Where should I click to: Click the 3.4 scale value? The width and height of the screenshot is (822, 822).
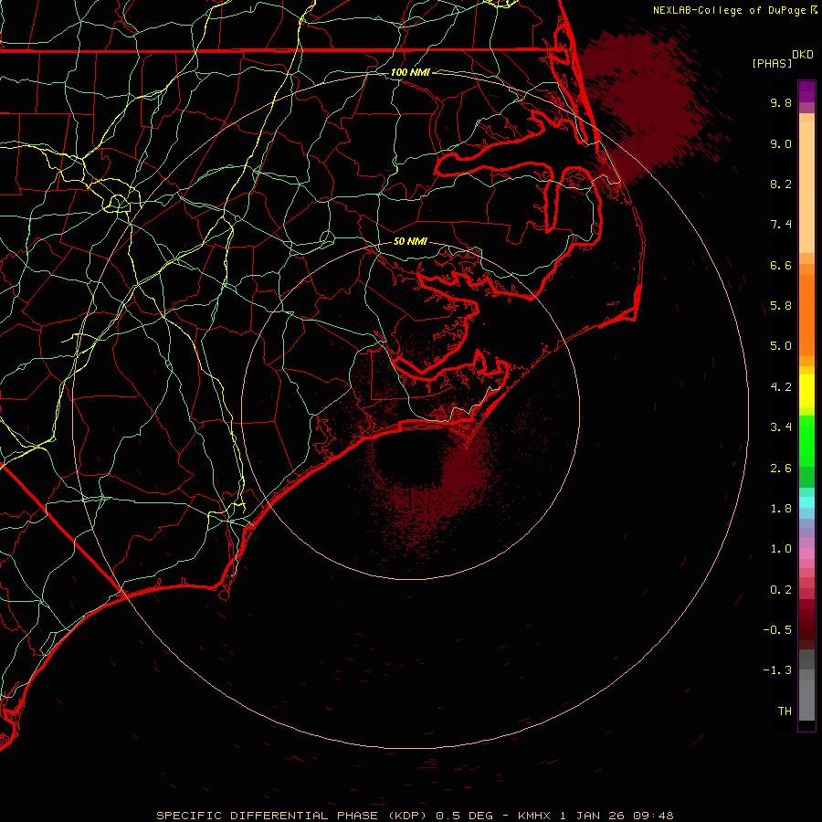tap(781, 427)
